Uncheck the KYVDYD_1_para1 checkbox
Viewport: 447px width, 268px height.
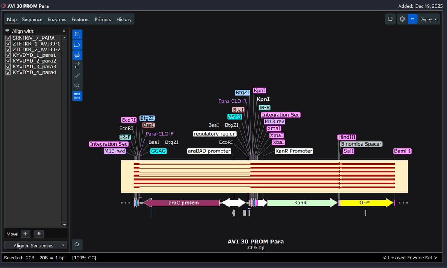point(8,55)
